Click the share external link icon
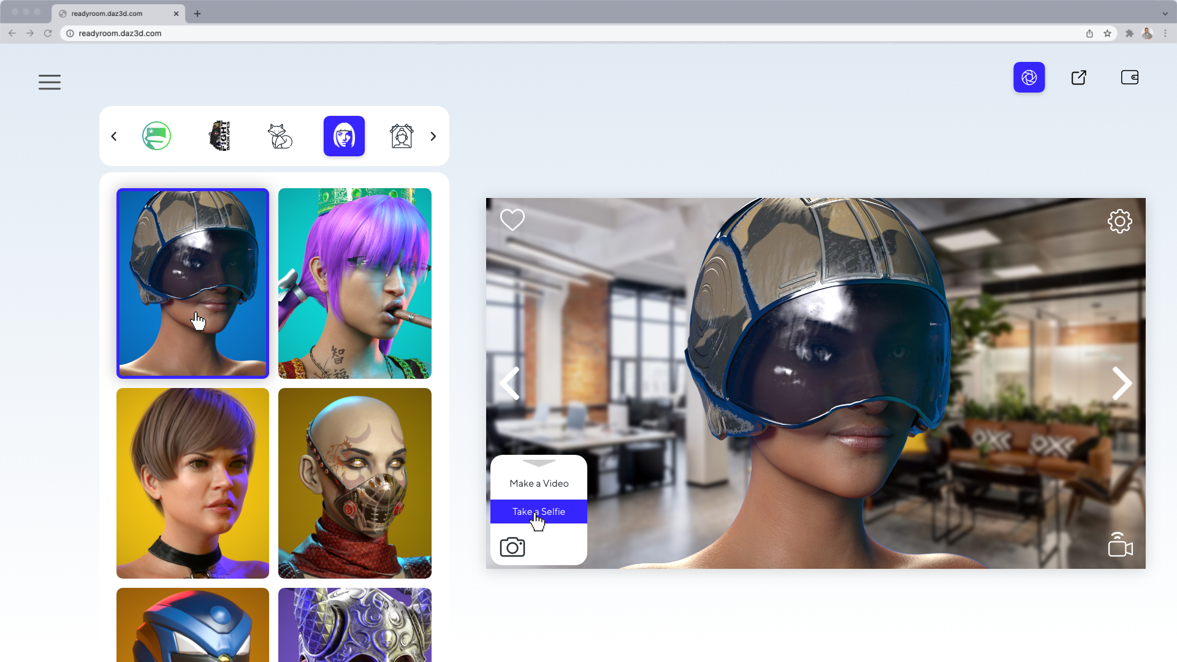1177x662 pixels. click(x=1079, y=77)
